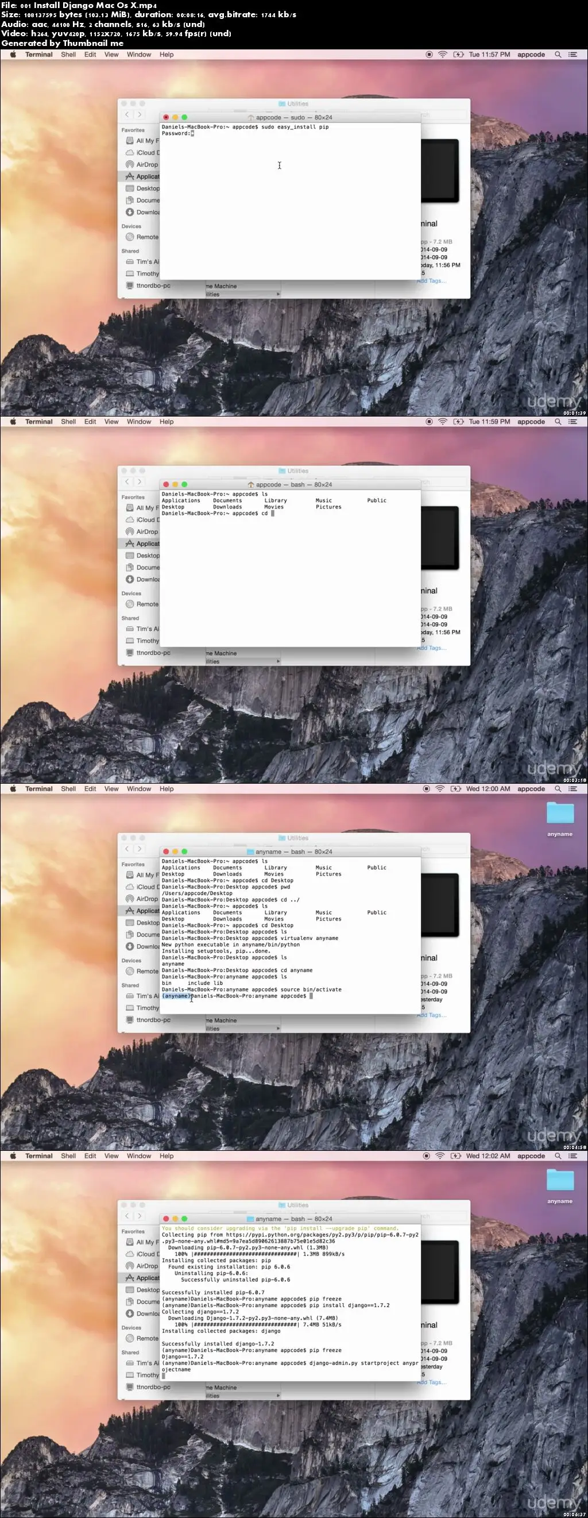Click '/Users/appcode/Desktop' output line
The width and height of the screenshot is (588, 1518).
coord(197,893)
